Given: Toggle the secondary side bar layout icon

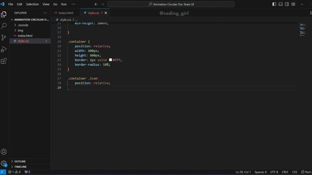Looking at the screenshot, I should (287, 4).
